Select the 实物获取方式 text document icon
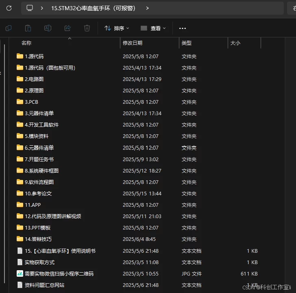296x293 pixels. coord(20,262)
